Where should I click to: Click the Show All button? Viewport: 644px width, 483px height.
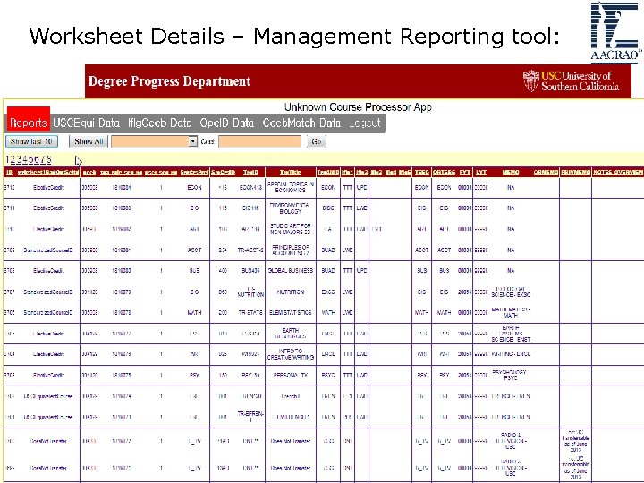[89, 141]
